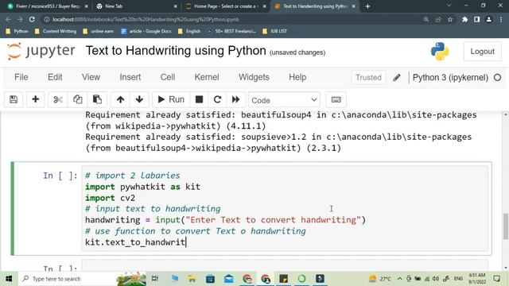Open the Cell menu
Image resolution: width=509 pixels, height=286 pixels.
pyautogui.click(x=168, y=77)
